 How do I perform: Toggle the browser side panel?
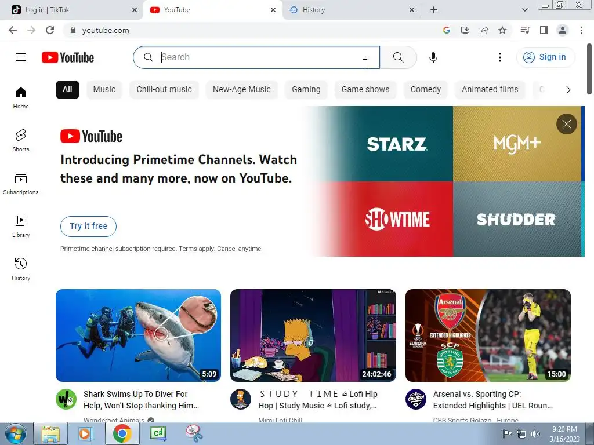[544, 30]
